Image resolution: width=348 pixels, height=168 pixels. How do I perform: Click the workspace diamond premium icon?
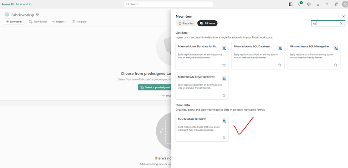pyautogui.click(x=37, y=15)
